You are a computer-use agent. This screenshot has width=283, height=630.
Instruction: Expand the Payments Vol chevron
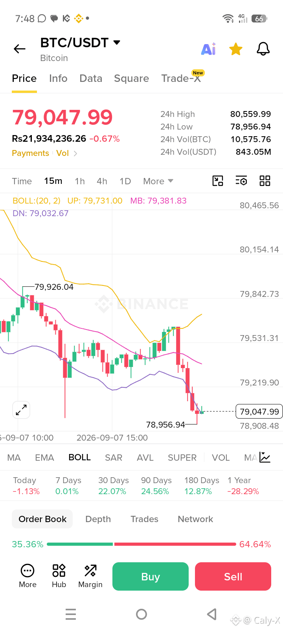click(75, 153)
